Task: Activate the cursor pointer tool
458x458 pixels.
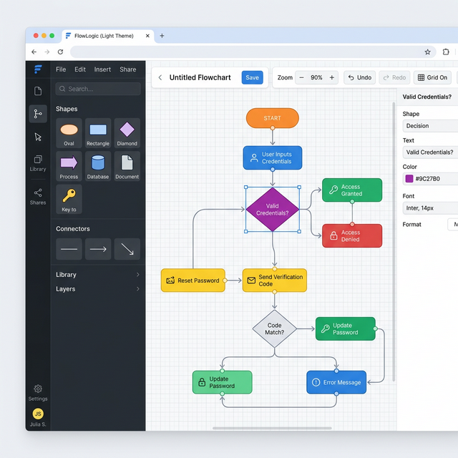Action: pyautogui.click(x=38, y=137)
